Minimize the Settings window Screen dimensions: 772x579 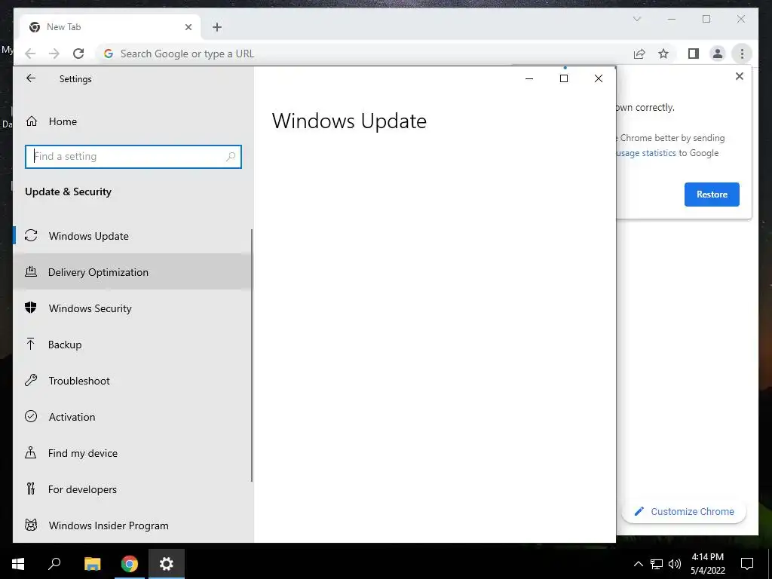pos(529,78)
